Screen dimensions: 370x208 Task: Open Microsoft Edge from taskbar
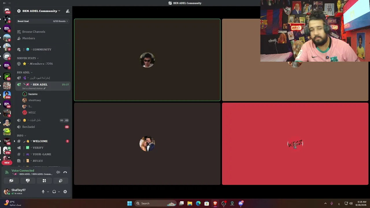tap(198, 203)
